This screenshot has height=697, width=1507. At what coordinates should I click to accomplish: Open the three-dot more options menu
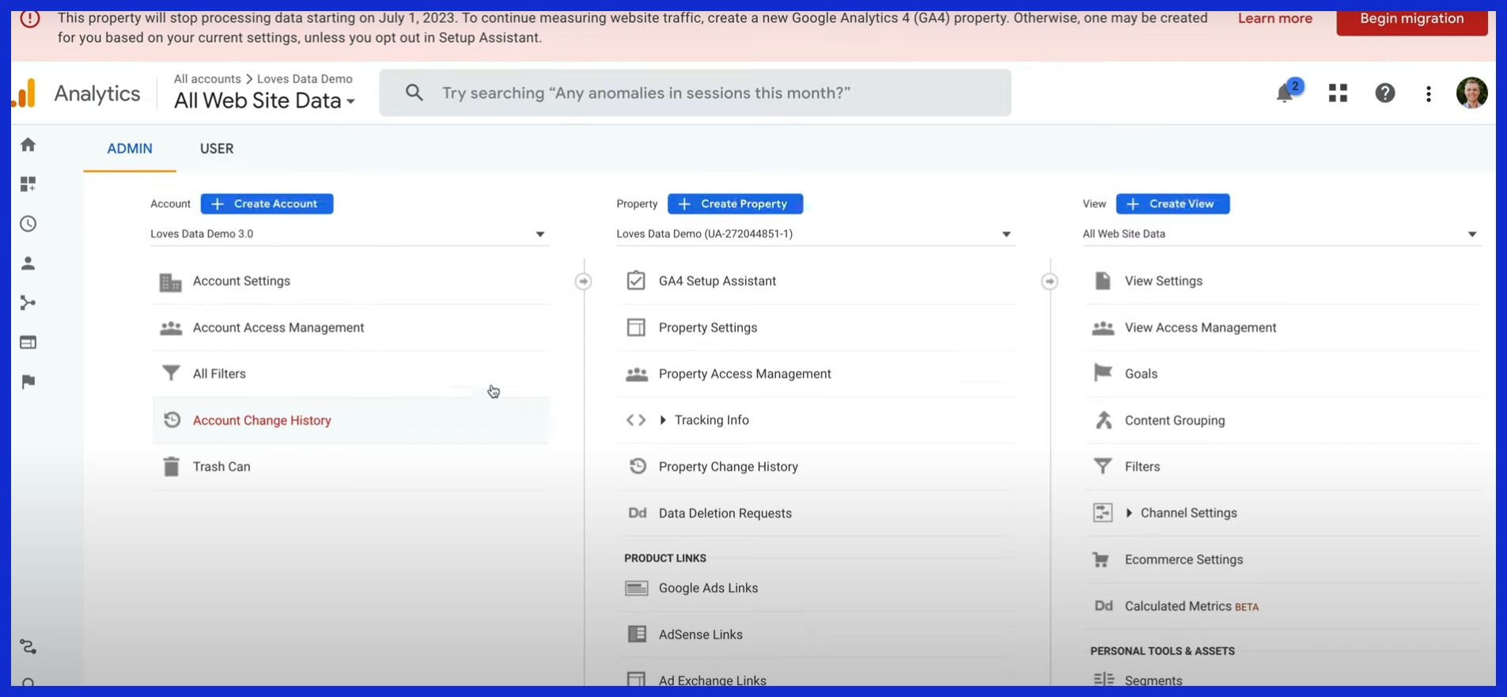(x=1429, y=93)
